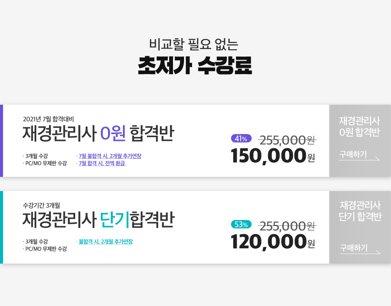
Task: Click the teal 53% discount badge
Action: (x=241, y=225)
